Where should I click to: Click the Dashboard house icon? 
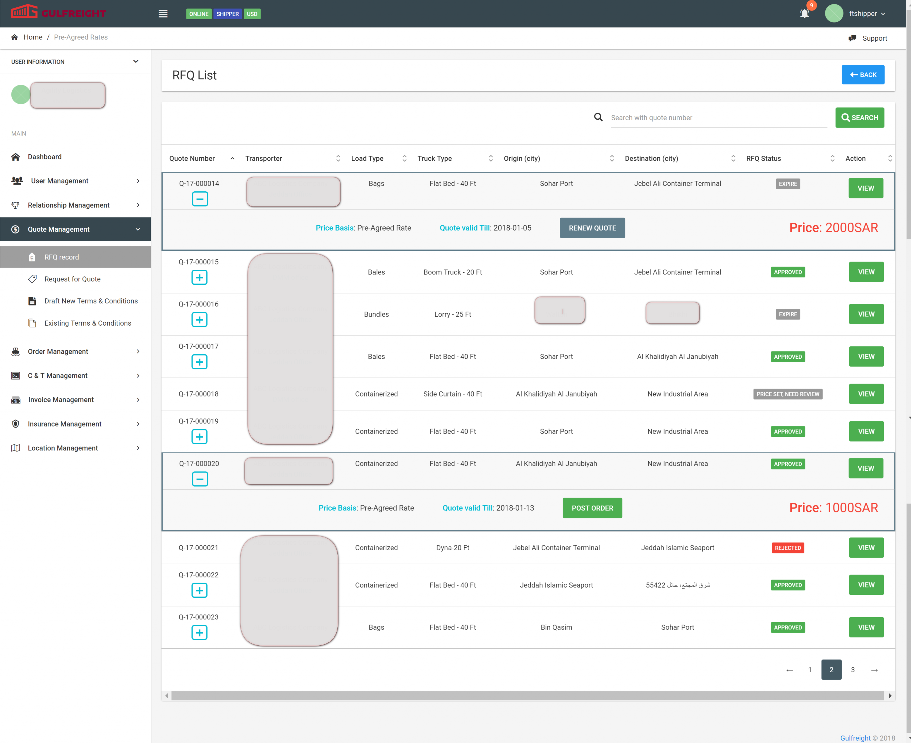coord(16,157)
